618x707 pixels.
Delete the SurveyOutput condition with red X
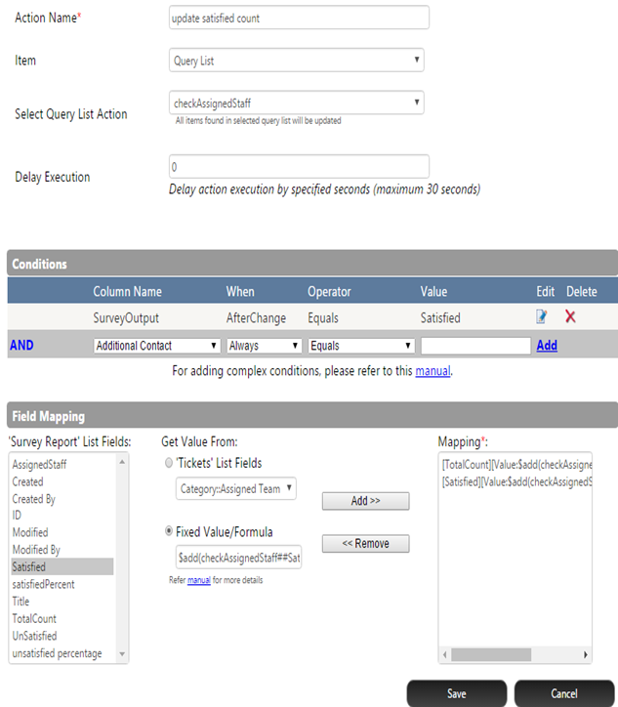pyautogui.click(x=570, y=317)
